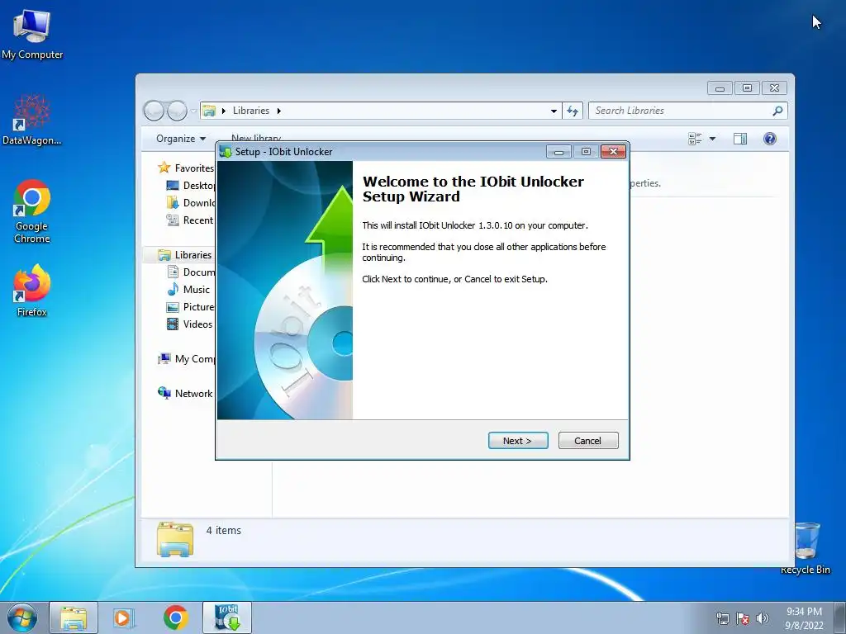
Task: Minimize the IObit Unlocker setup window
Action: (x=559, y=152)
